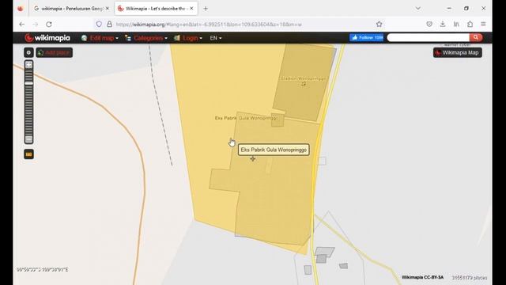The width and height of the screenshot is (506, 285).
Task: Expand the list all tabs chevron
Action: click(x=418, y=9)
